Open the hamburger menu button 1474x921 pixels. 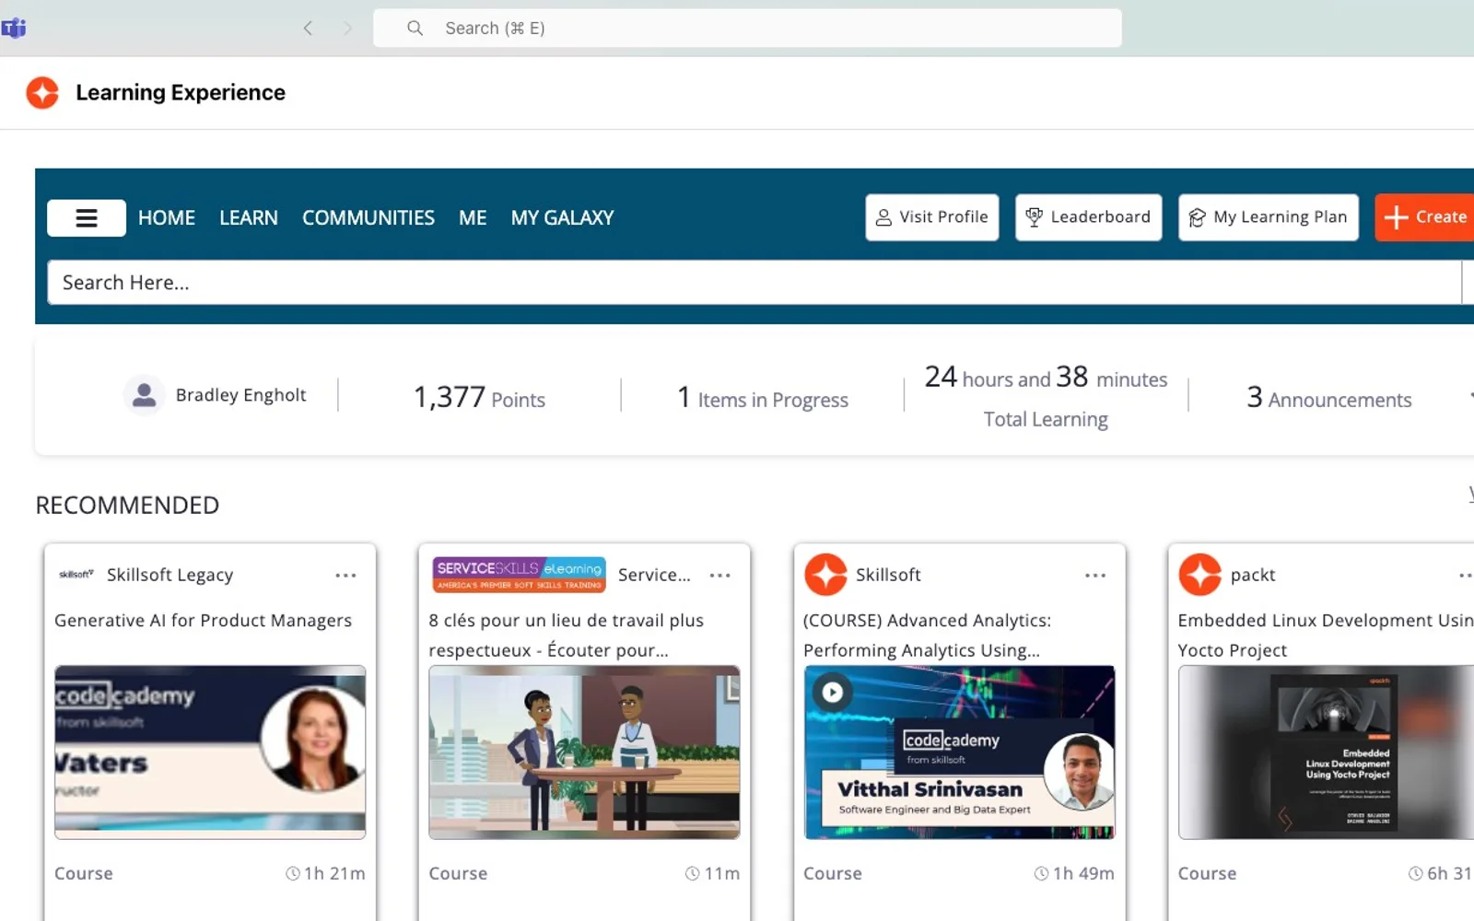point(87,218)
